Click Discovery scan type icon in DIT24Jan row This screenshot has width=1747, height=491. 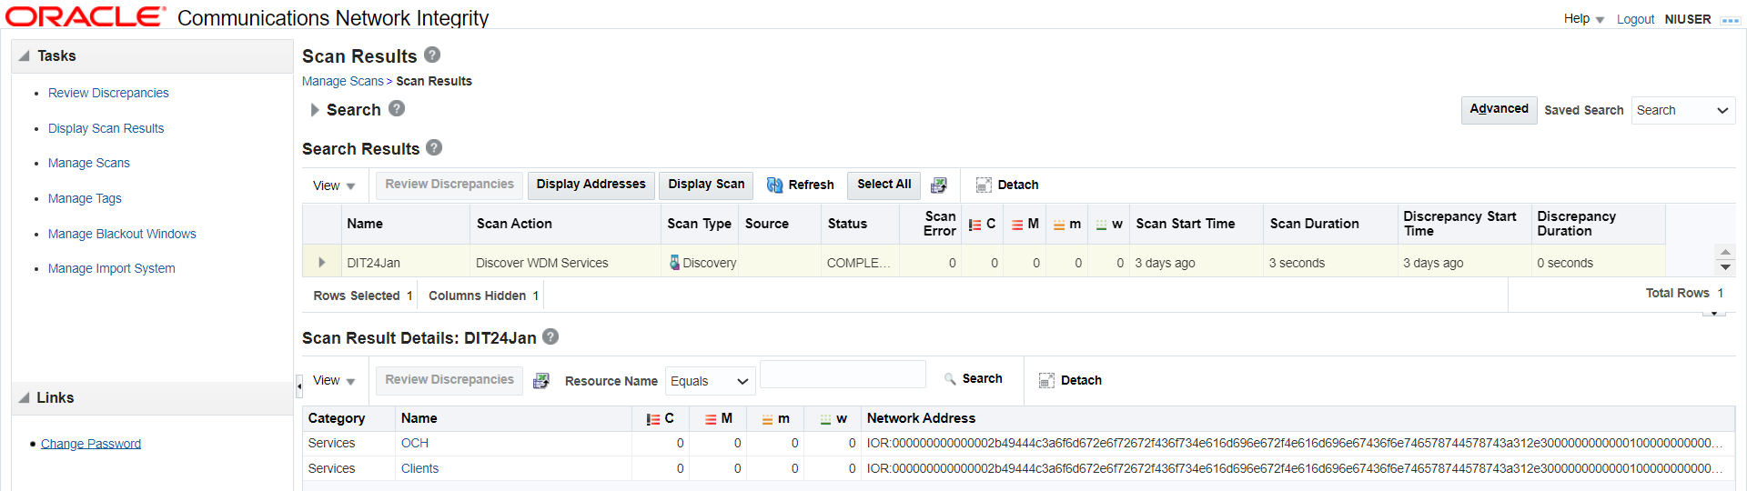(674, 262)
